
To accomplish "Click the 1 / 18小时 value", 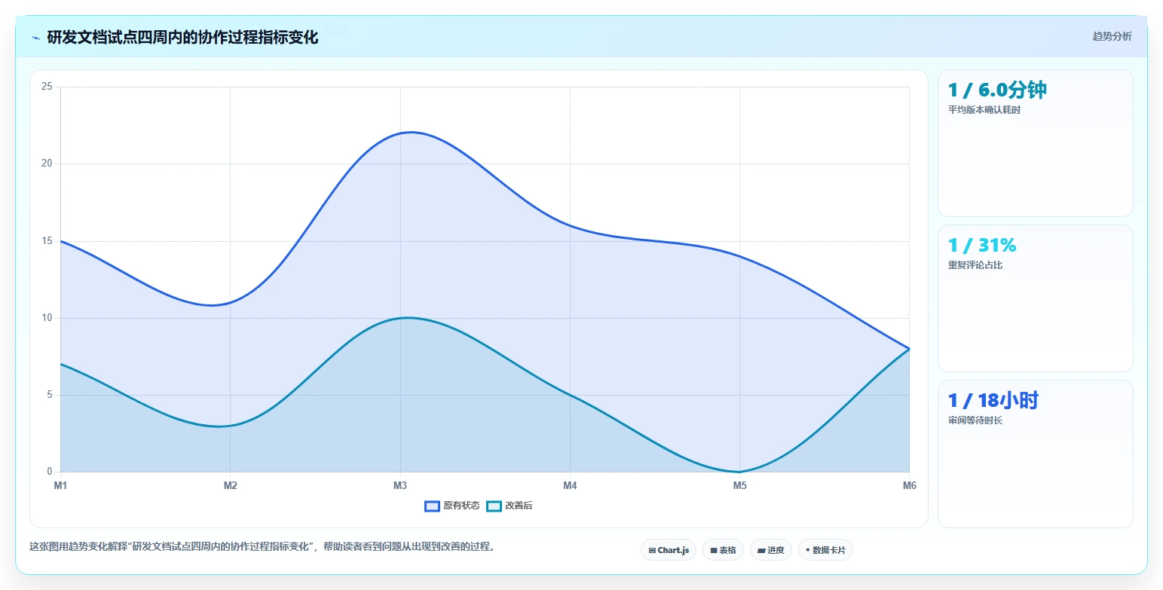I will (x=993, y=401).
